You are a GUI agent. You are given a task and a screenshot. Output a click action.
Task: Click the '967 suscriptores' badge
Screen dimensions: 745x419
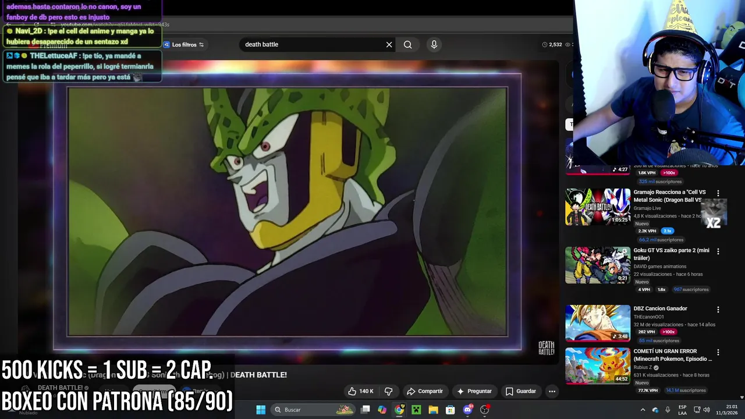691,289
